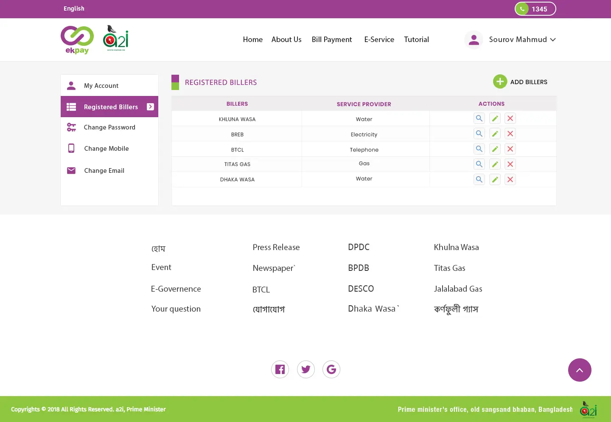Open the Facebook social link
Viewport: 611px width, 422px height.
pyautogui.click(x=280, y=369)
